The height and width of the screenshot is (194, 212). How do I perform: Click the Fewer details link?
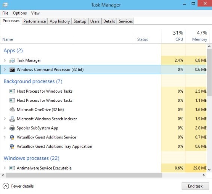tap(22, 186)
